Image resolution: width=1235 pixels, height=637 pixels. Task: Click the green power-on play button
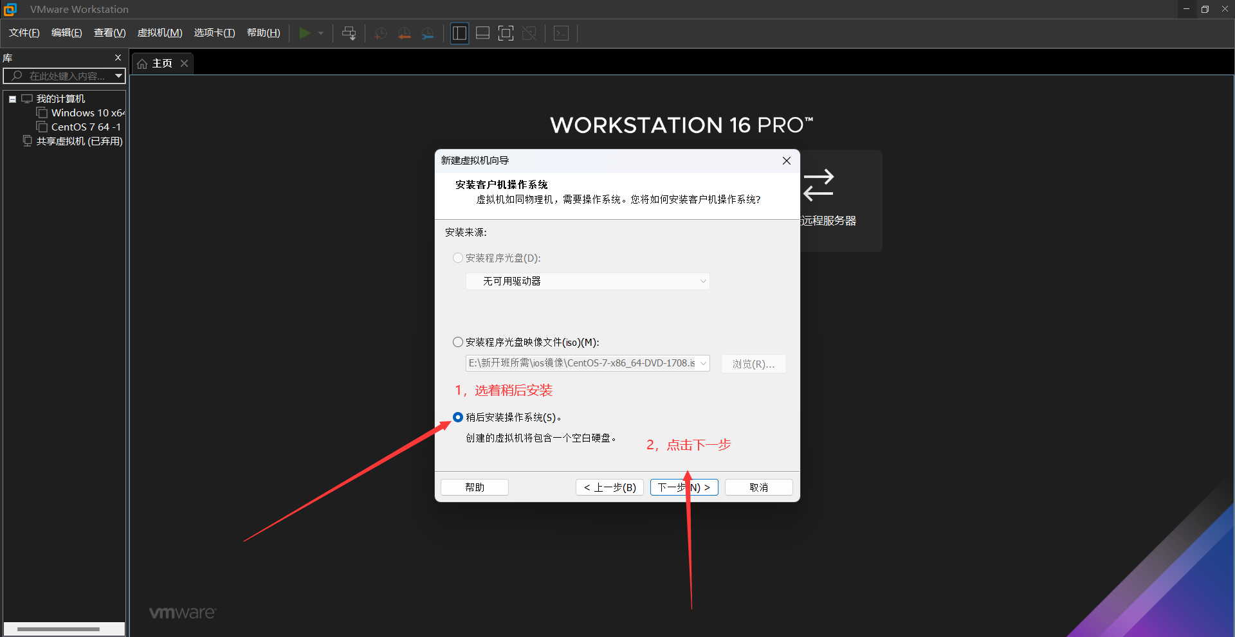point(305,33)
